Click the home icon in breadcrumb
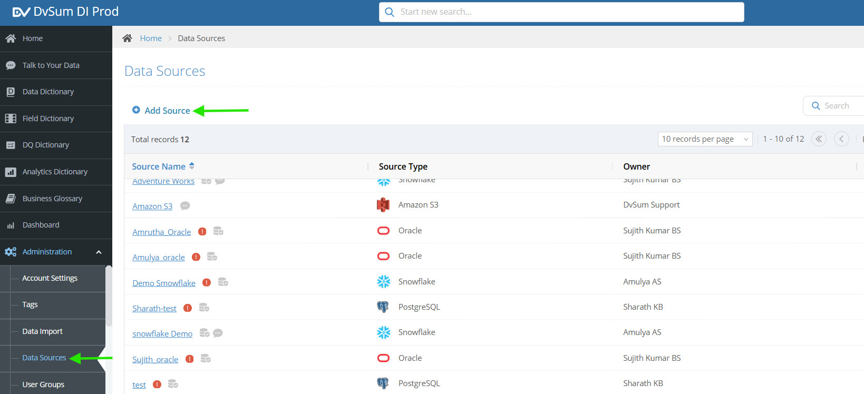 click(x=127, y=38)
